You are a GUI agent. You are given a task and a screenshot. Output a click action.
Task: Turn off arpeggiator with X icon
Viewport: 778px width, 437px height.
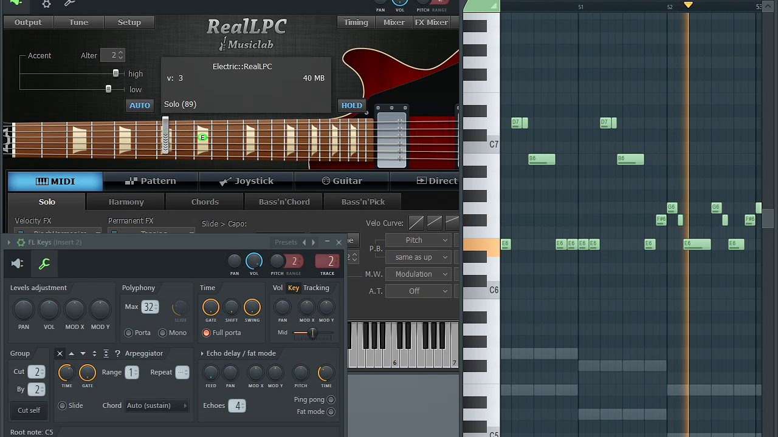pos(60,353)
